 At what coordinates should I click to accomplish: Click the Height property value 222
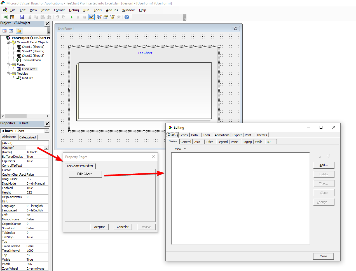pos(37,192)
